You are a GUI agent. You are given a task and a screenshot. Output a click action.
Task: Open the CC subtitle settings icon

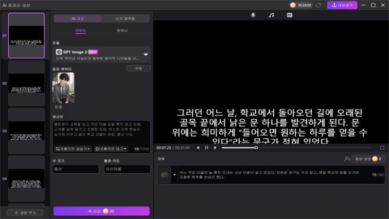click(x=289, y=15)
